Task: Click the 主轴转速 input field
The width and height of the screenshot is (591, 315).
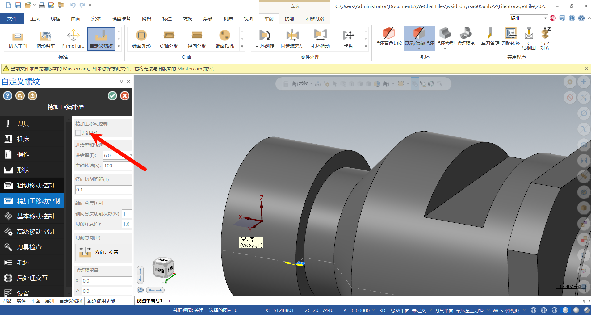Action: click(118, 166)
